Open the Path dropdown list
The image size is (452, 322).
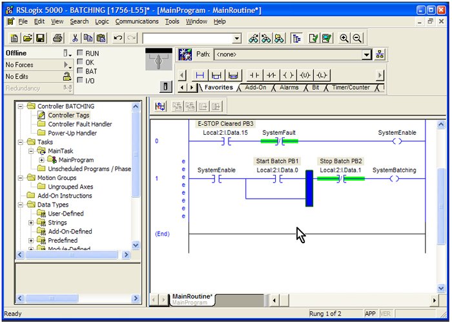366,54
